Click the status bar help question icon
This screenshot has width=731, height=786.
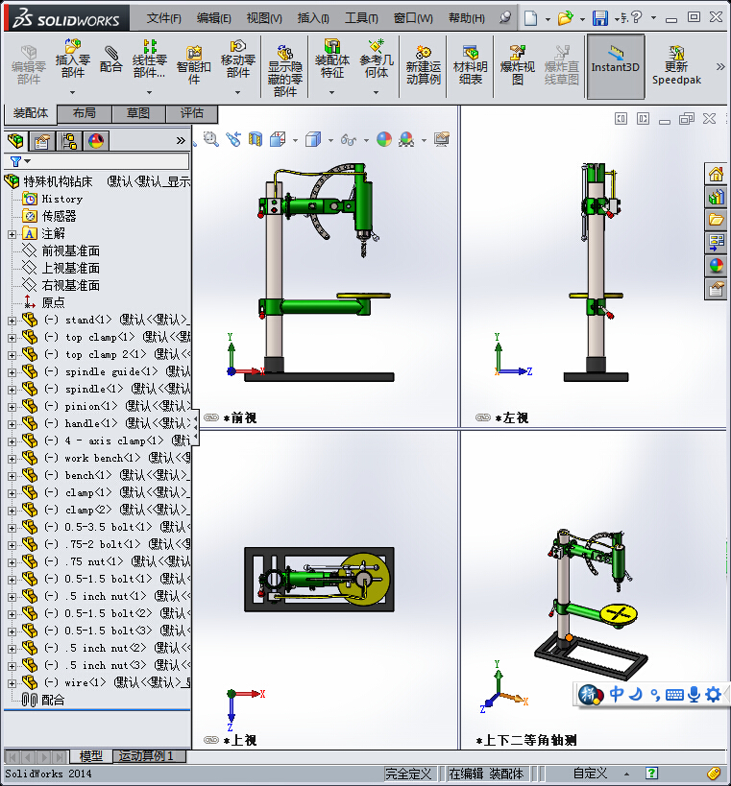(651, 774)
